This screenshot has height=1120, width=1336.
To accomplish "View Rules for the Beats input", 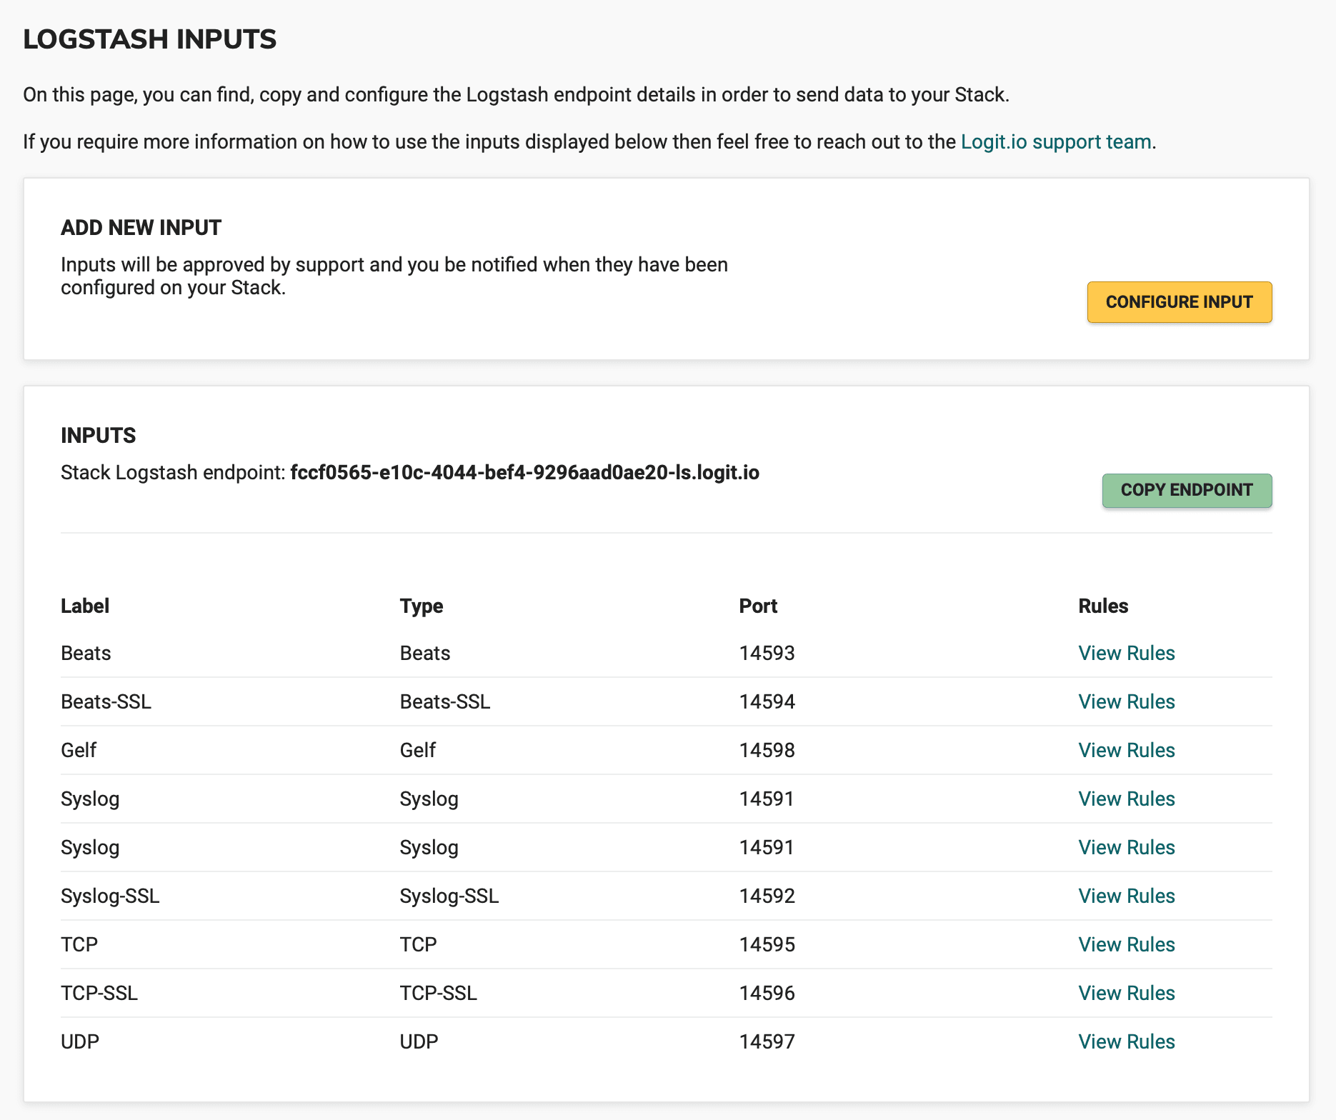I will pos(1126,653).
